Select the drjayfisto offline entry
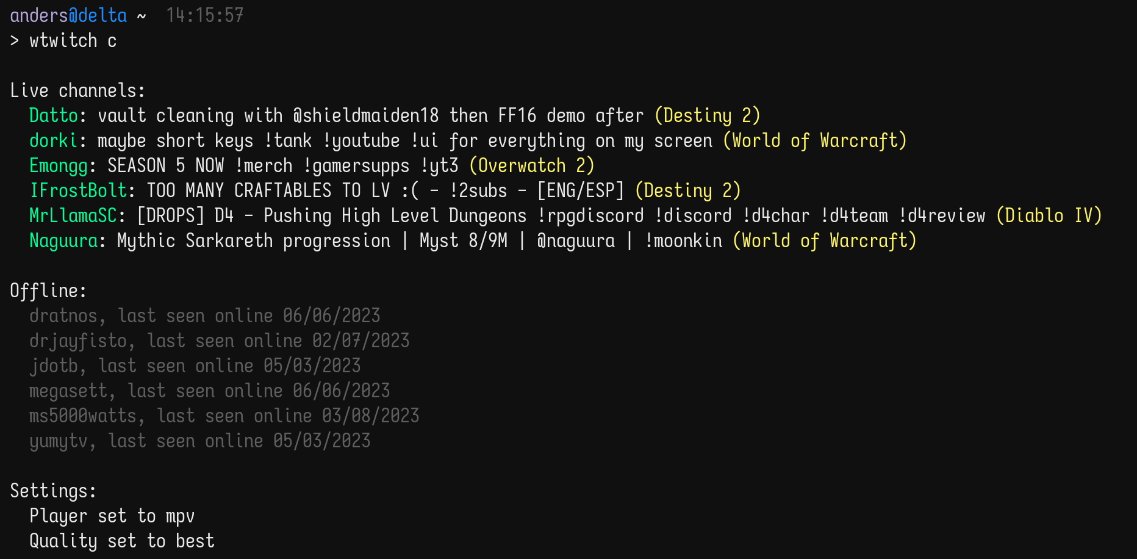Screen dimensions: 1137x559 (x=219, y=341)
